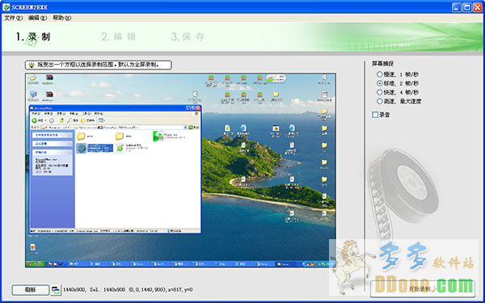Click the 屏幕捕捉 section label
The width and height of the screenshot is (485, 303).
pyautogui.click(x=382, y=64)
